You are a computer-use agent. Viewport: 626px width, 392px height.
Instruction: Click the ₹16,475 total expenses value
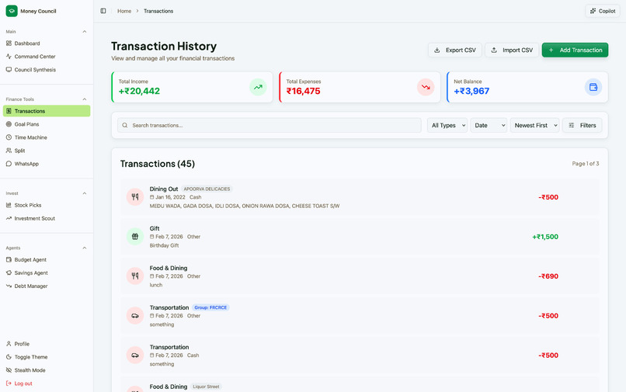point(303,91)
